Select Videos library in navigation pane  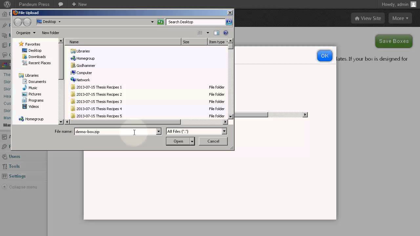[x=33, y=107]
